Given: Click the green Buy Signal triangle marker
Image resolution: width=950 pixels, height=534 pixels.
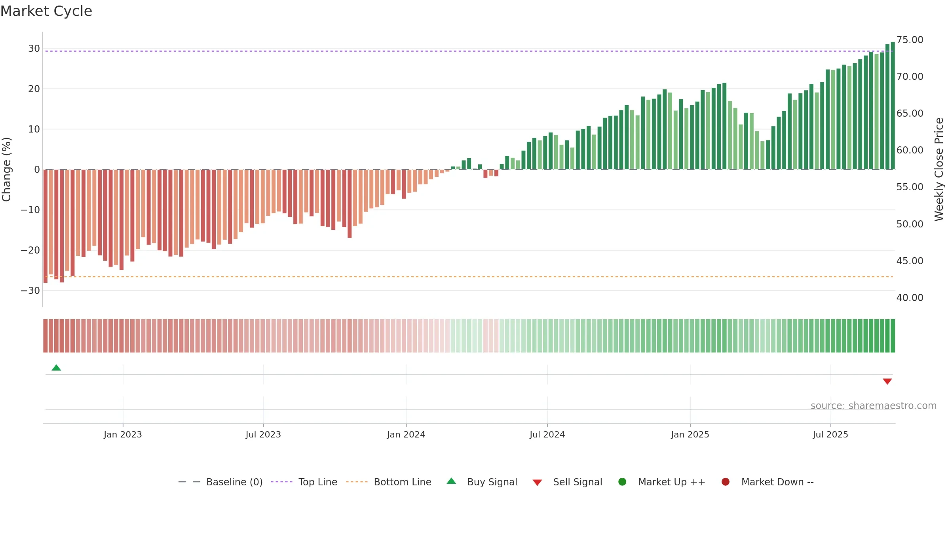Looking at the screenshot, I should click(56, 367).
